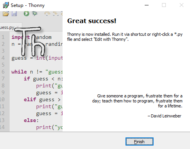This screenshot has height=149, width=190.
Task: Click the step over arrow icon
Action: click(x=47, y=13)
